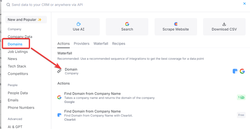Viewport: 250px width, 129px height.
Task: Select the Tech Stack category
Action: coord(17,66)
